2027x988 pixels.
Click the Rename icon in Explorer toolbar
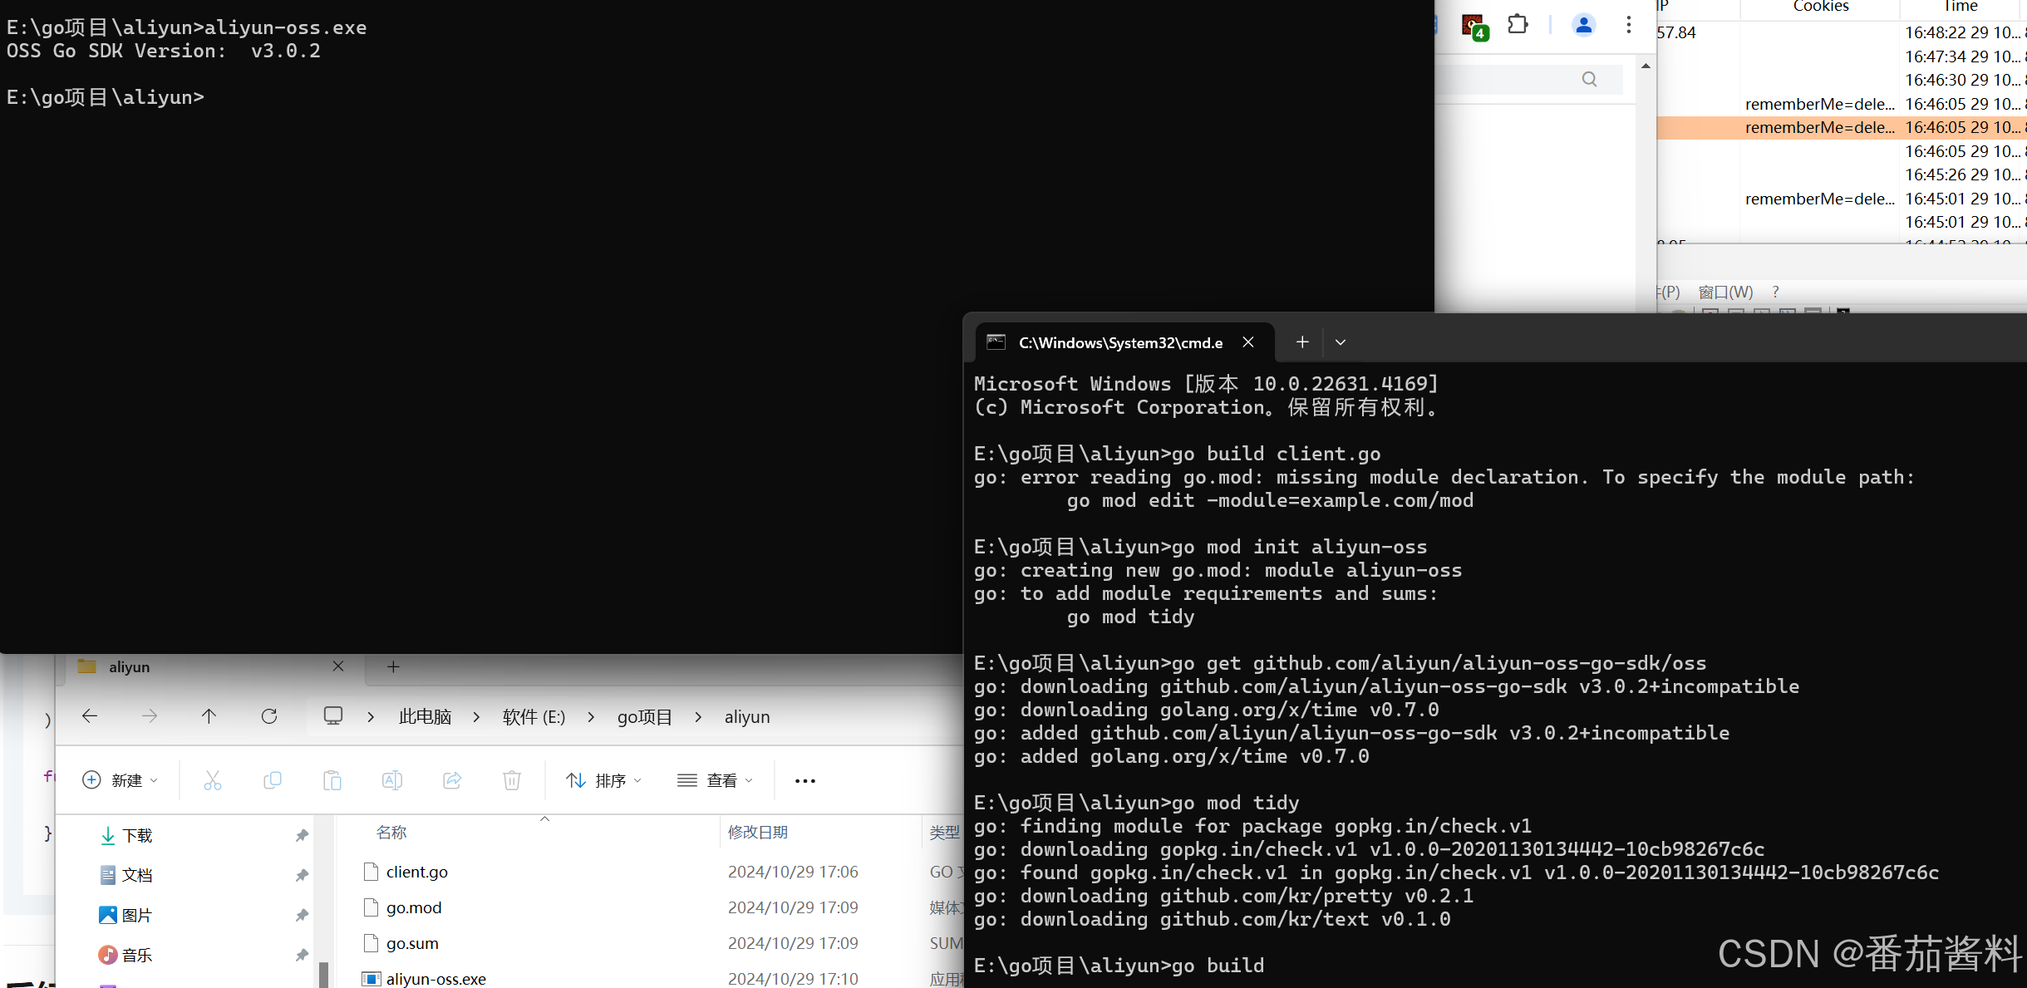[392, 780]
